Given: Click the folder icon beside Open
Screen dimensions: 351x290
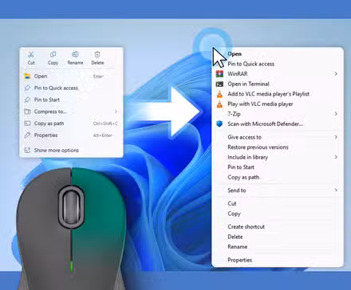Looking at the screenshot, I should 27,76.
